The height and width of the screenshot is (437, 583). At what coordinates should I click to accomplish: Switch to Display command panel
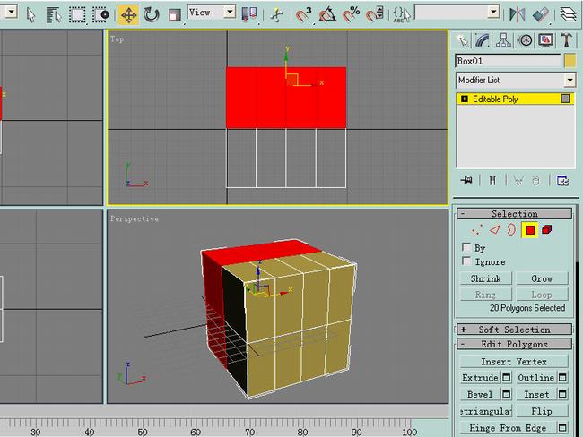click(x=545, y=40)
